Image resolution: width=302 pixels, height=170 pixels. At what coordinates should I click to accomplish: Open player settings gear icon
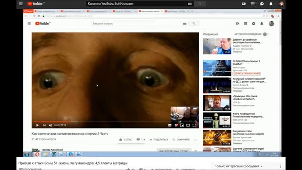pos(176,125)
